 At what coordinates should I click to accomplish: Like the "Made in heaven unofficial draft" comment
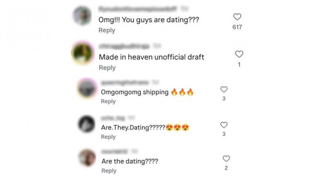[x=239, y=54]
